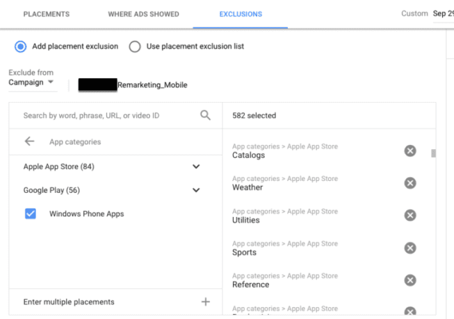Uncheck Windows Phone Apps checkbox
Image resolution: width=454 pixels, height=319 pixels.
coord(31,214)
